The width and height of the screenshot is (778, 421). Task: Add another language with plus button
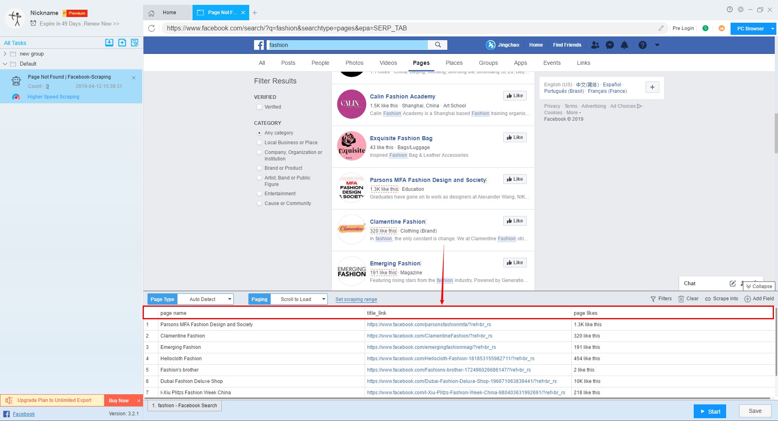652,87
